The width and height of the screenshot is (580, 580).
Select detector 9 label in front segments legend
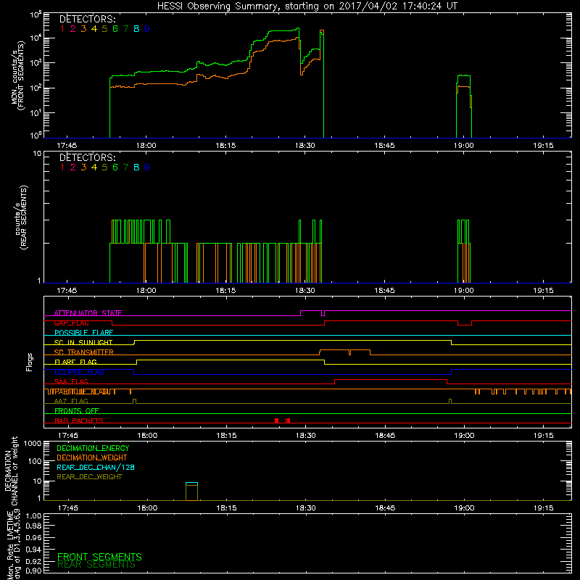[x=147, y=29]
